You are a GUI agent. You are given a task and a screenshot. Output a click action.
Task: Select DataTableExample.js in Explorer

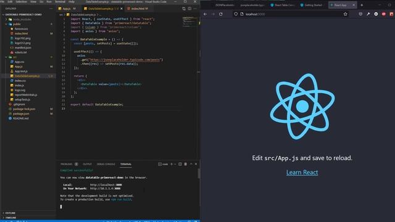[x=27, y=76]
